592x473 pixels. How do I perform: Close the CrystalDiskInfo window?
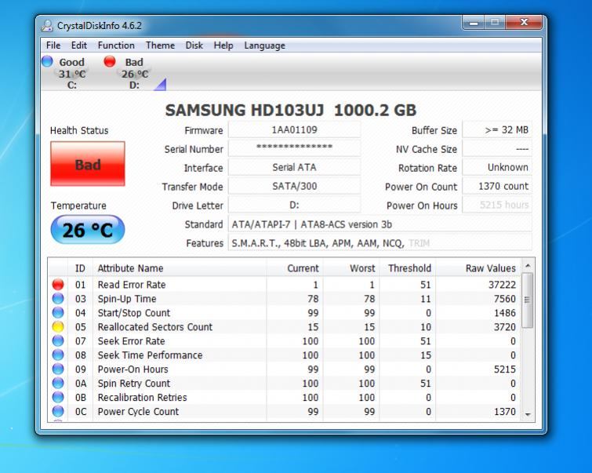tap(524, 23)
